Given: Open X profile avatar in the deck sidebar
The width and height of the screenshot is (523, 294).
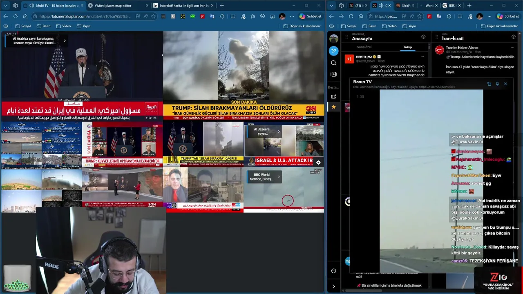Looking at the screenshot, I should coord(334,39).
